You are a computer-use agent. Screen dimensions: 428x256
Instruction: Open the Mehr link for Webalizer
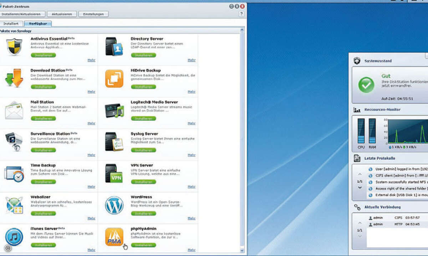(x=91, y=218)
